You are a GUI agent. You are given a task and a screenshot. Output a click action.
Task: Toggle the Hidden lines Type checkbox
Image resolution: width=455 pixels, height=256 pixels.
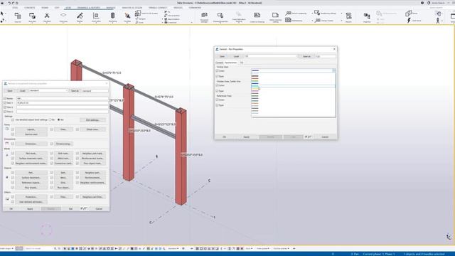[x=217, y=91]
